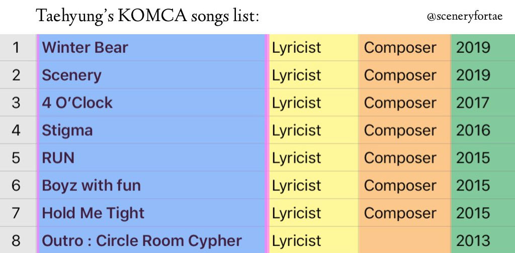Click the 2013 year cell
This screenshot has width=515, height=253.
(x=482, y=240)
